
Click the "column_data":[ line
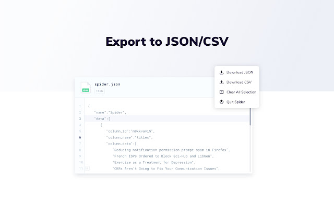[x=121, y=144]
